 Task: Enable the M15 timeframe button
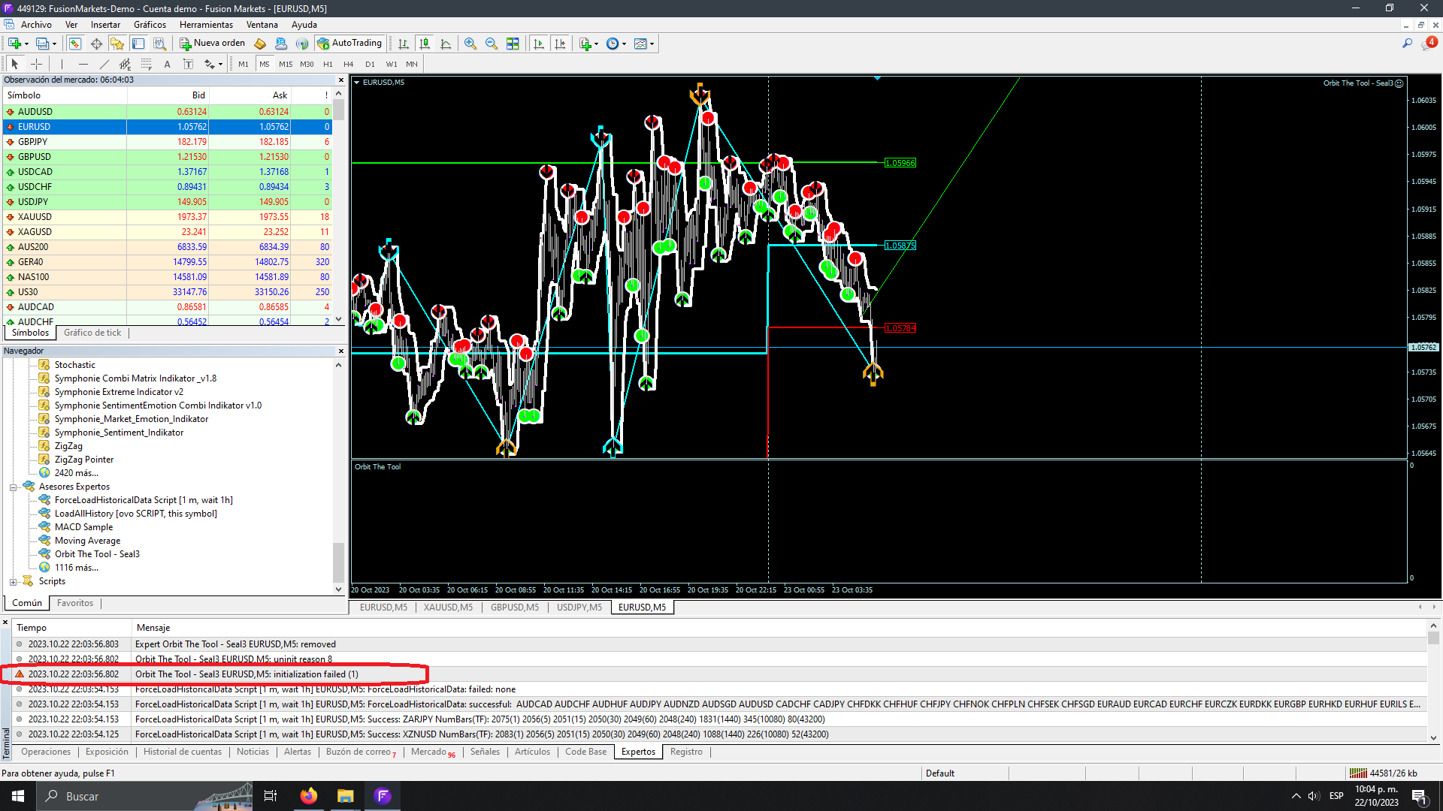pos(286,65)
